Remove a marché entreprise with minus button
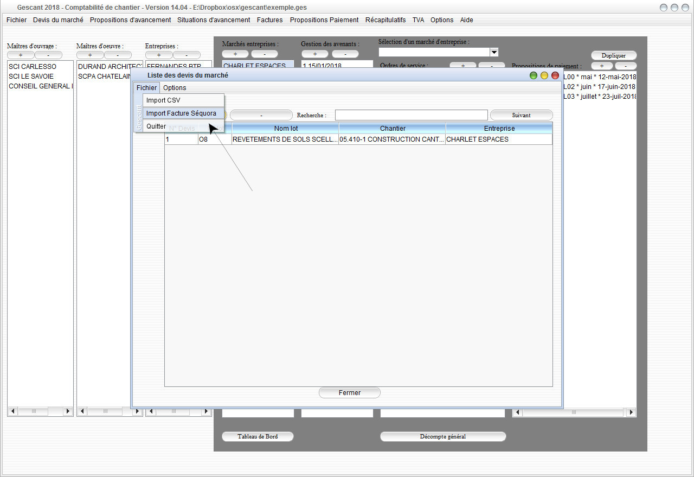This screenshot has height=477, width=694. point(264,54)
